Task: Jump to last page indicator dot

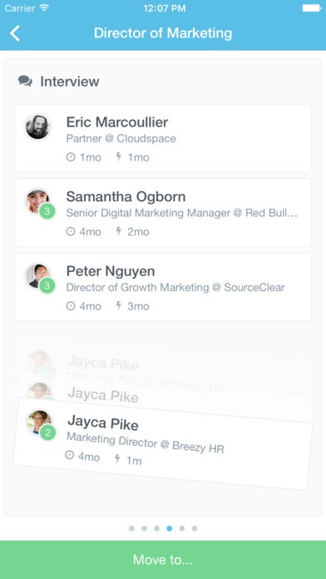Action: coord(195,528)
